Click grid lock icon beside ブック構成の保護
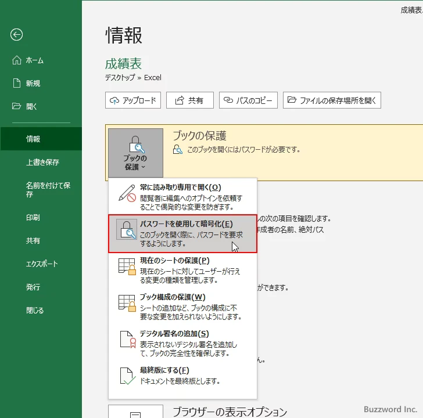 [127, 303]
